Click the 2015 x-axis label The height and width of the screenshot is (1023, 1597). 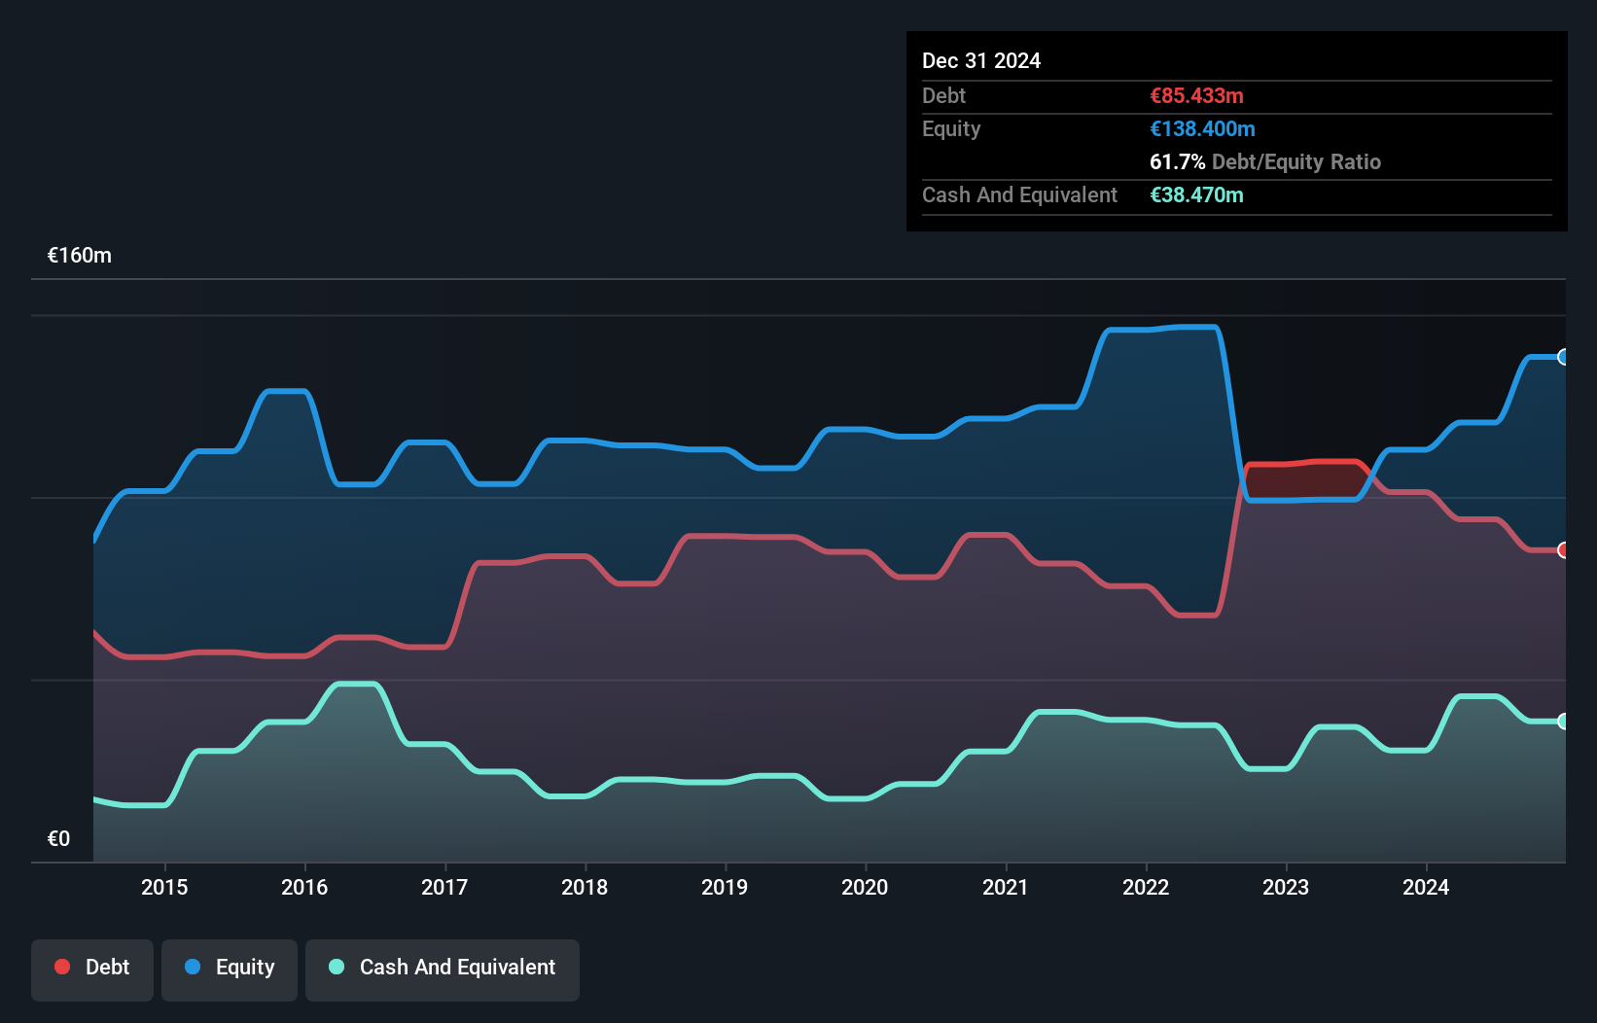click(164, 887)
